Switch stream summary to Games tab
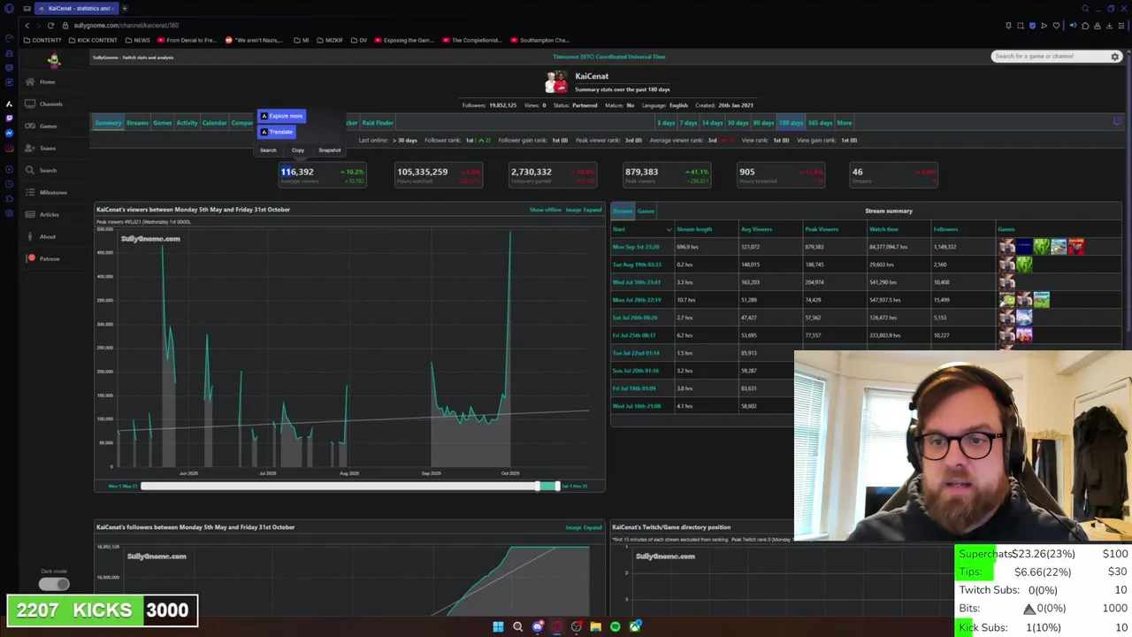Image resolution: width=1132 pixels, height=637 pixels. [x=646, y=211]
